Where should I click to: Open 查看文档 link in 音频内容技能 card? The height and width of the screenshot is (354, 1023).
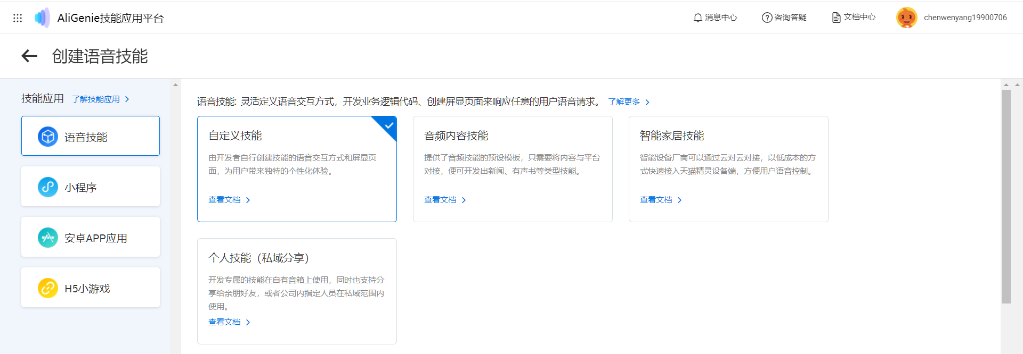click(x=440, y=200)
